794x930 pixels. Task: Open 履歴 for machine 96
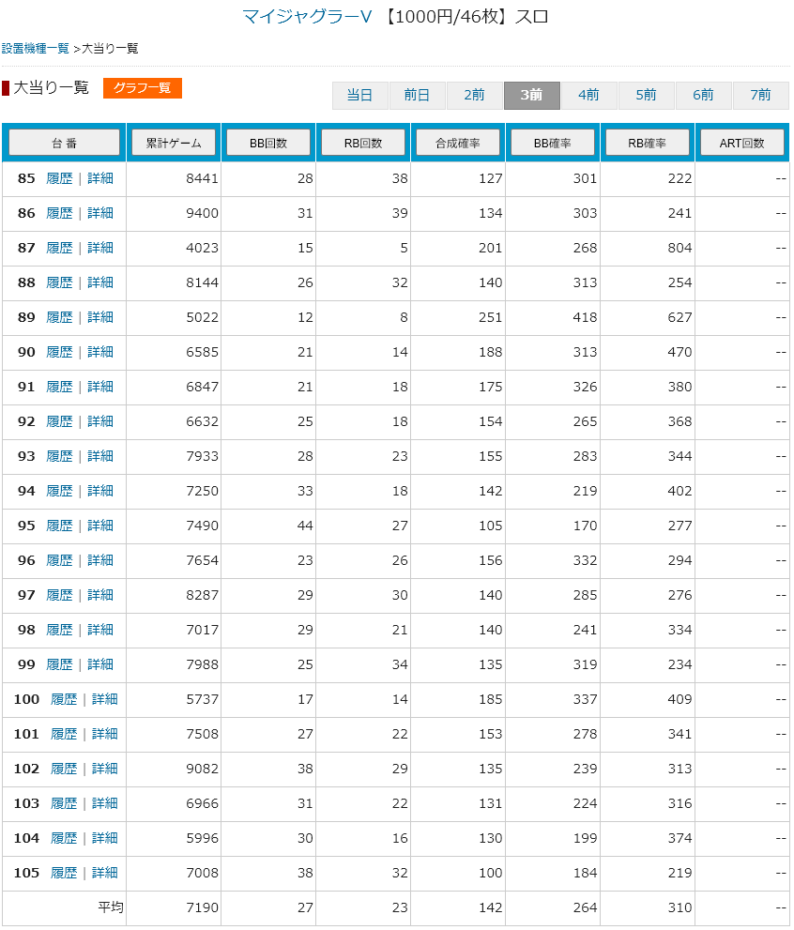point(59,560)
